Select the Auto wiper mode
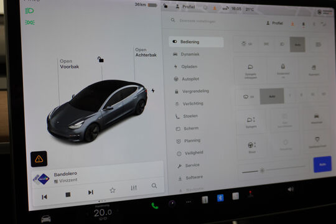The image size is (336, 224). 272,96
